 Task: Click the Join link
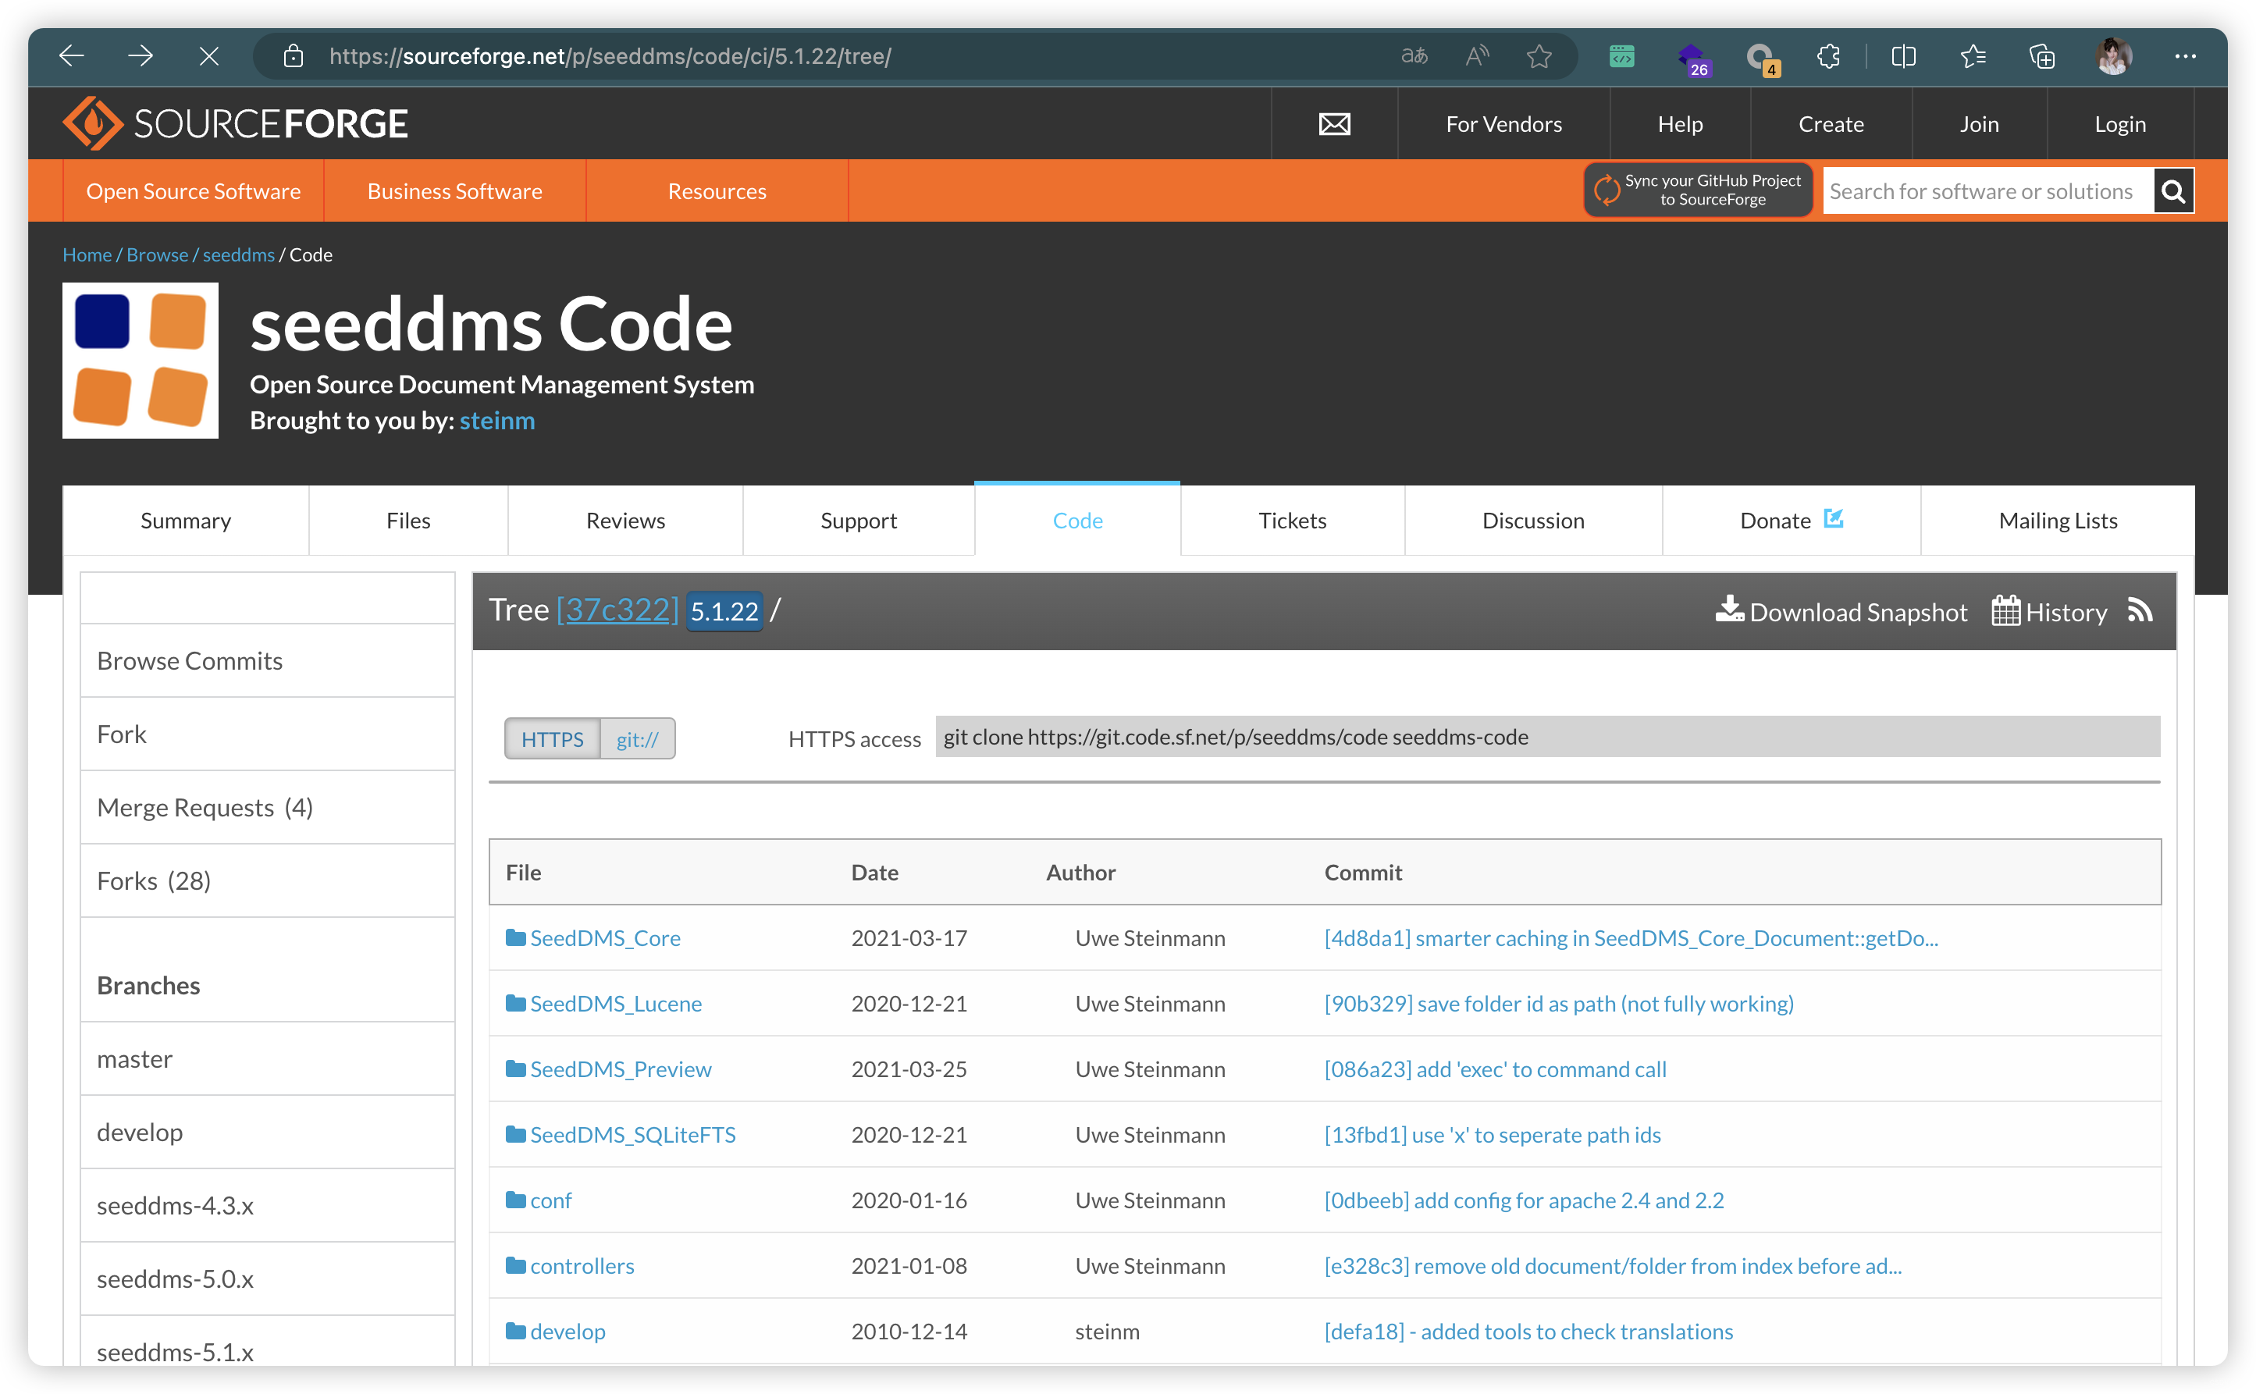click(1979, 123)
